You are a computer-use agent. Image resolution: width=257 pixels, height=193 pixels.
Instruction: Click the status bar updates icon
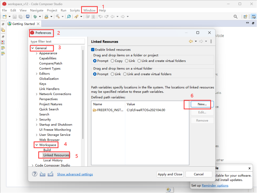169,190
